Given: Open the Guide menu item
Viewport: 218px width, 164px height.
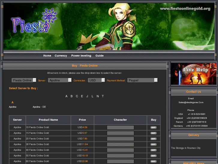Looking at the screenshot, I should [100, 56].
